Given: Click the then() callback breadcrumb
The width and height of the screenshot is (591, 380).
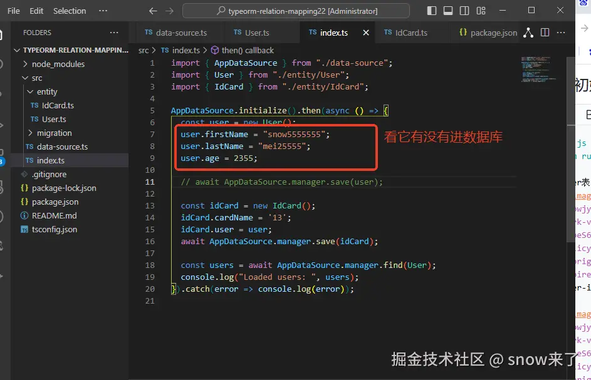Looking at the screenshot, I should tap(243, 51).
